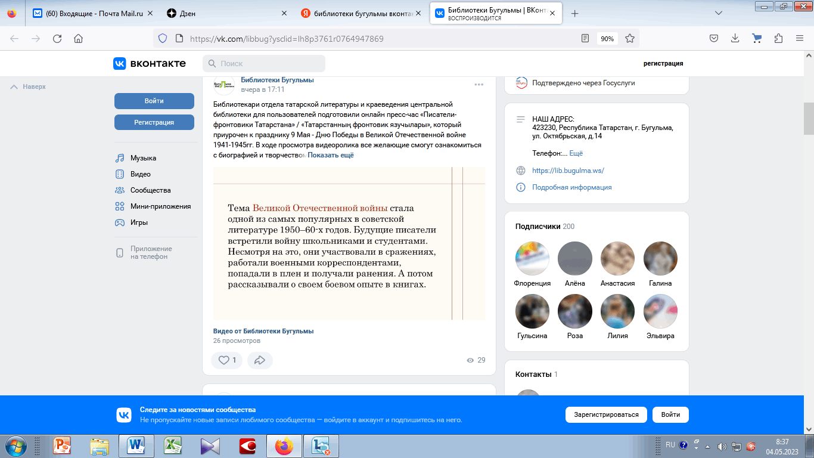Open the post options three-dot menu

[479, 85]
